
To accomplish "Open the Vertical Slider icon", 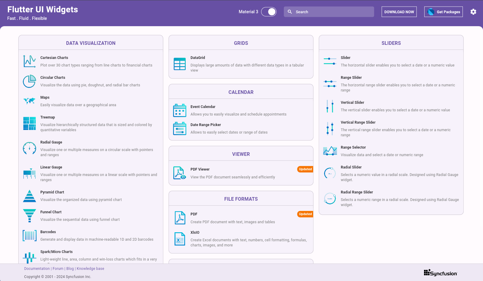I will tap(330, 106).
